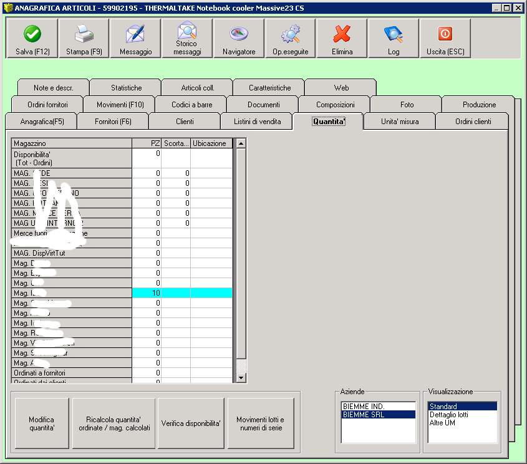
Task: Click the grid scrollbar down arrow
Action: [241, 378]
